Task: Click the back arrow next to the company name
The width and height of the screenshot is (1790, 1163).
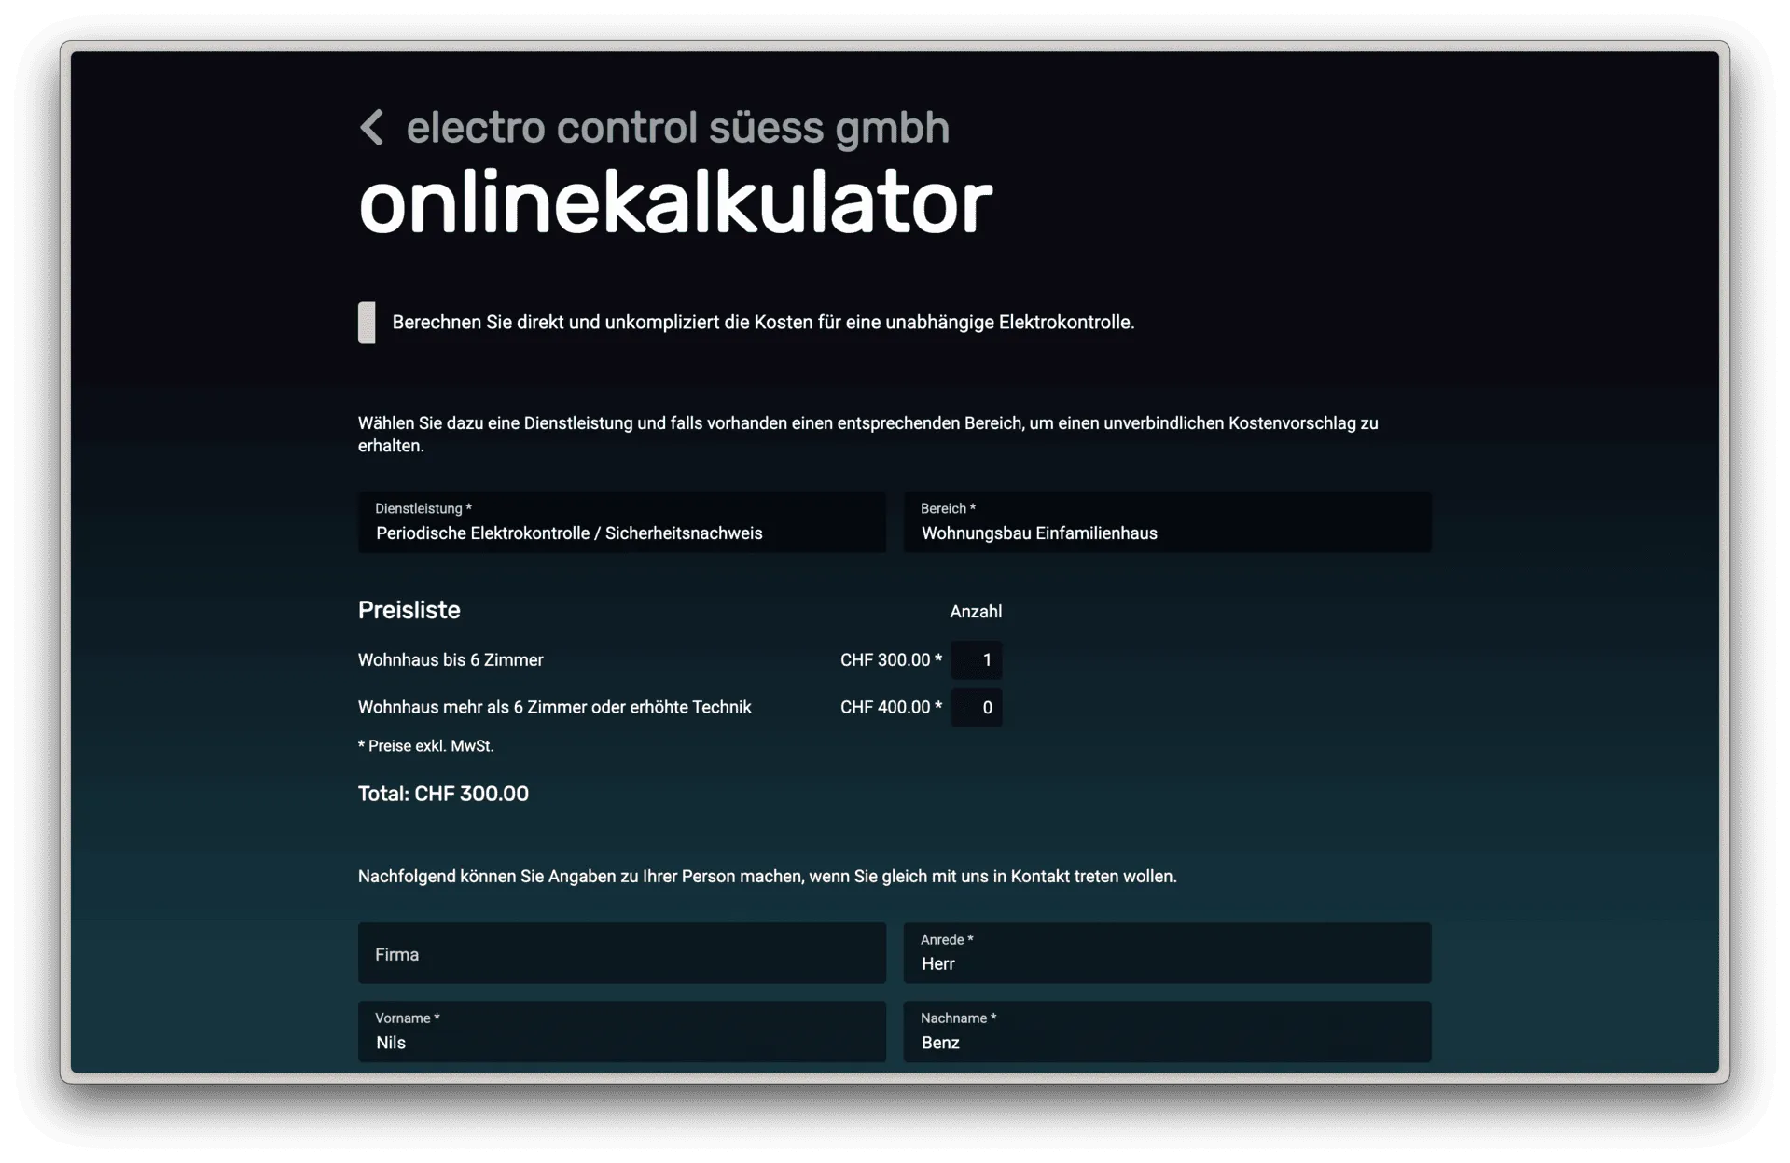Action: pyautogui.click(x=373, y=127)
